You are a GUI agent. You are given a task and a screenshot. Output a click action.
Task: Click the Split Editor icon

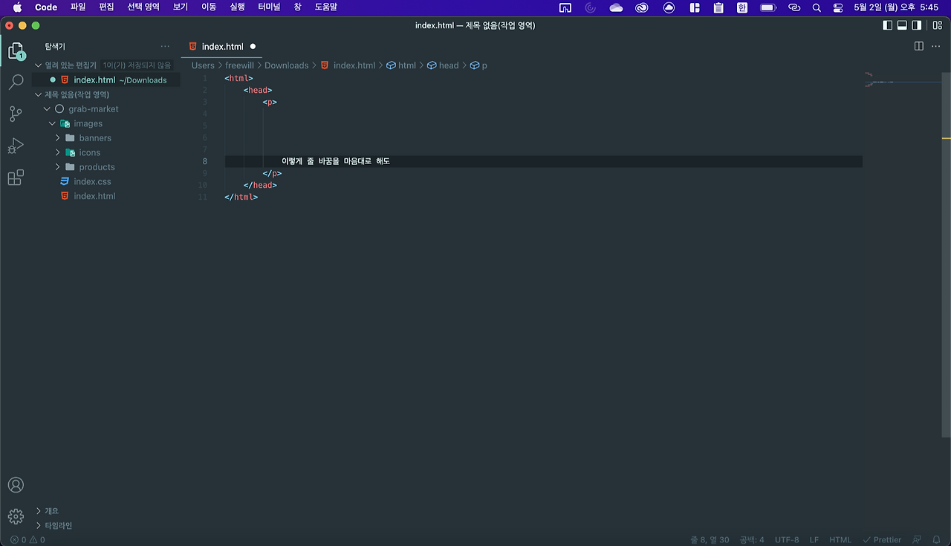tap(919, 45)
